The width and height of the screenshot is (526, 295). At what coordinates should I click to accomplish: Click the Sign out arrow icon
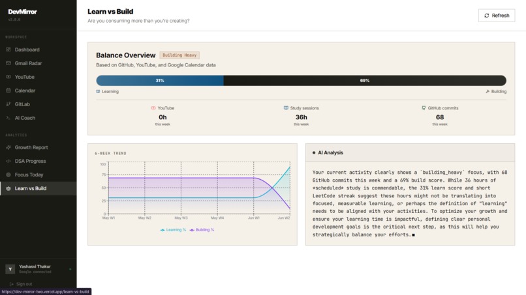12,284
